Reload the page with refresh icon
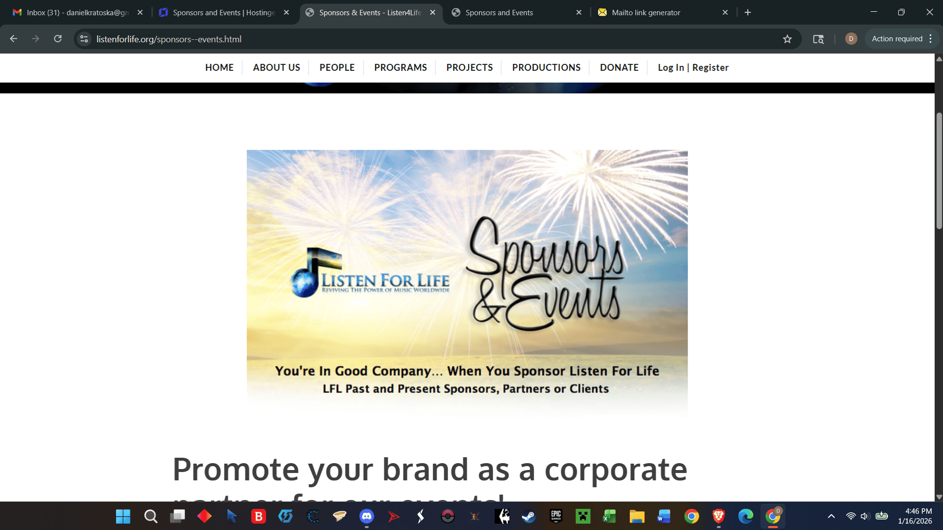This screenshot has height=530, width=943. point(58,39)
